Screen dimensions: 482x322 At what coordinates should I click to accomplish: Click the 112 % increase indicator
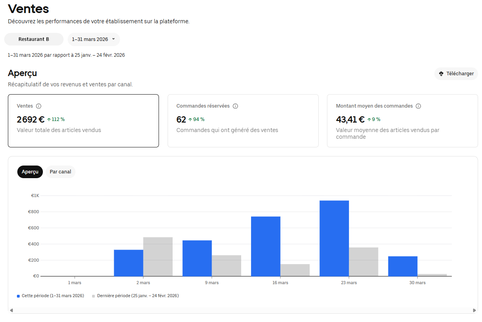(x=56, y=119)
